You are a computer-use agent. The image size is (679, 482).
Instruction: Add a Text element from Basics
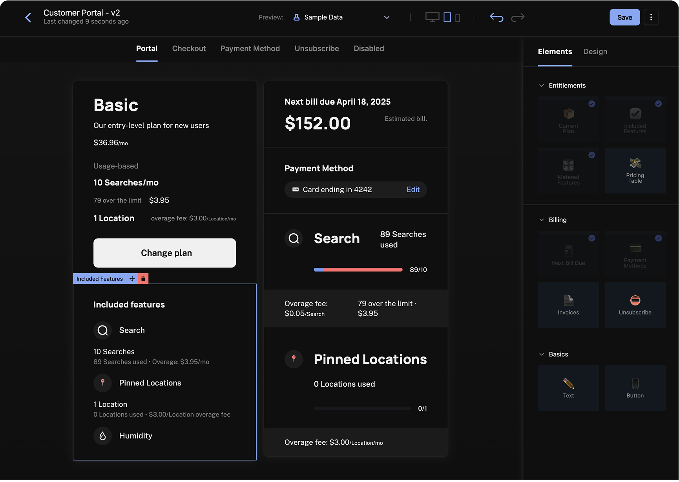pos(568,388)
